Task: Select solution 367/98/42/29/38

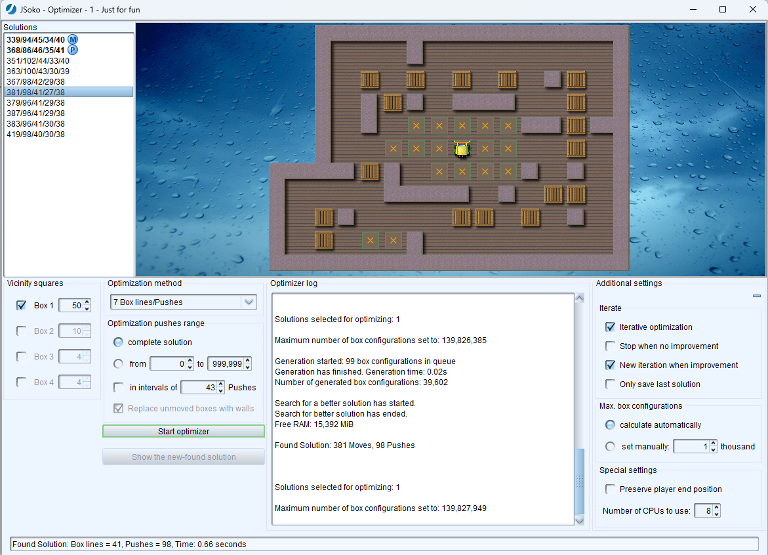Action: pyautogui.click(x=69, y=82)
